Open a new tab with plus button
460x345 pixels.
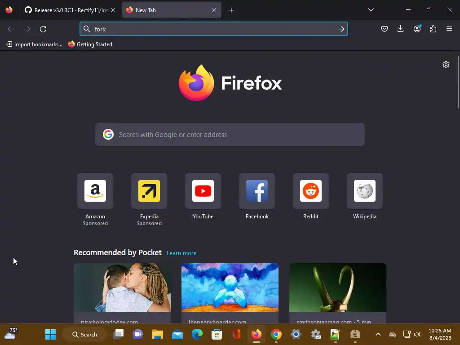click(x=231, y=10)
